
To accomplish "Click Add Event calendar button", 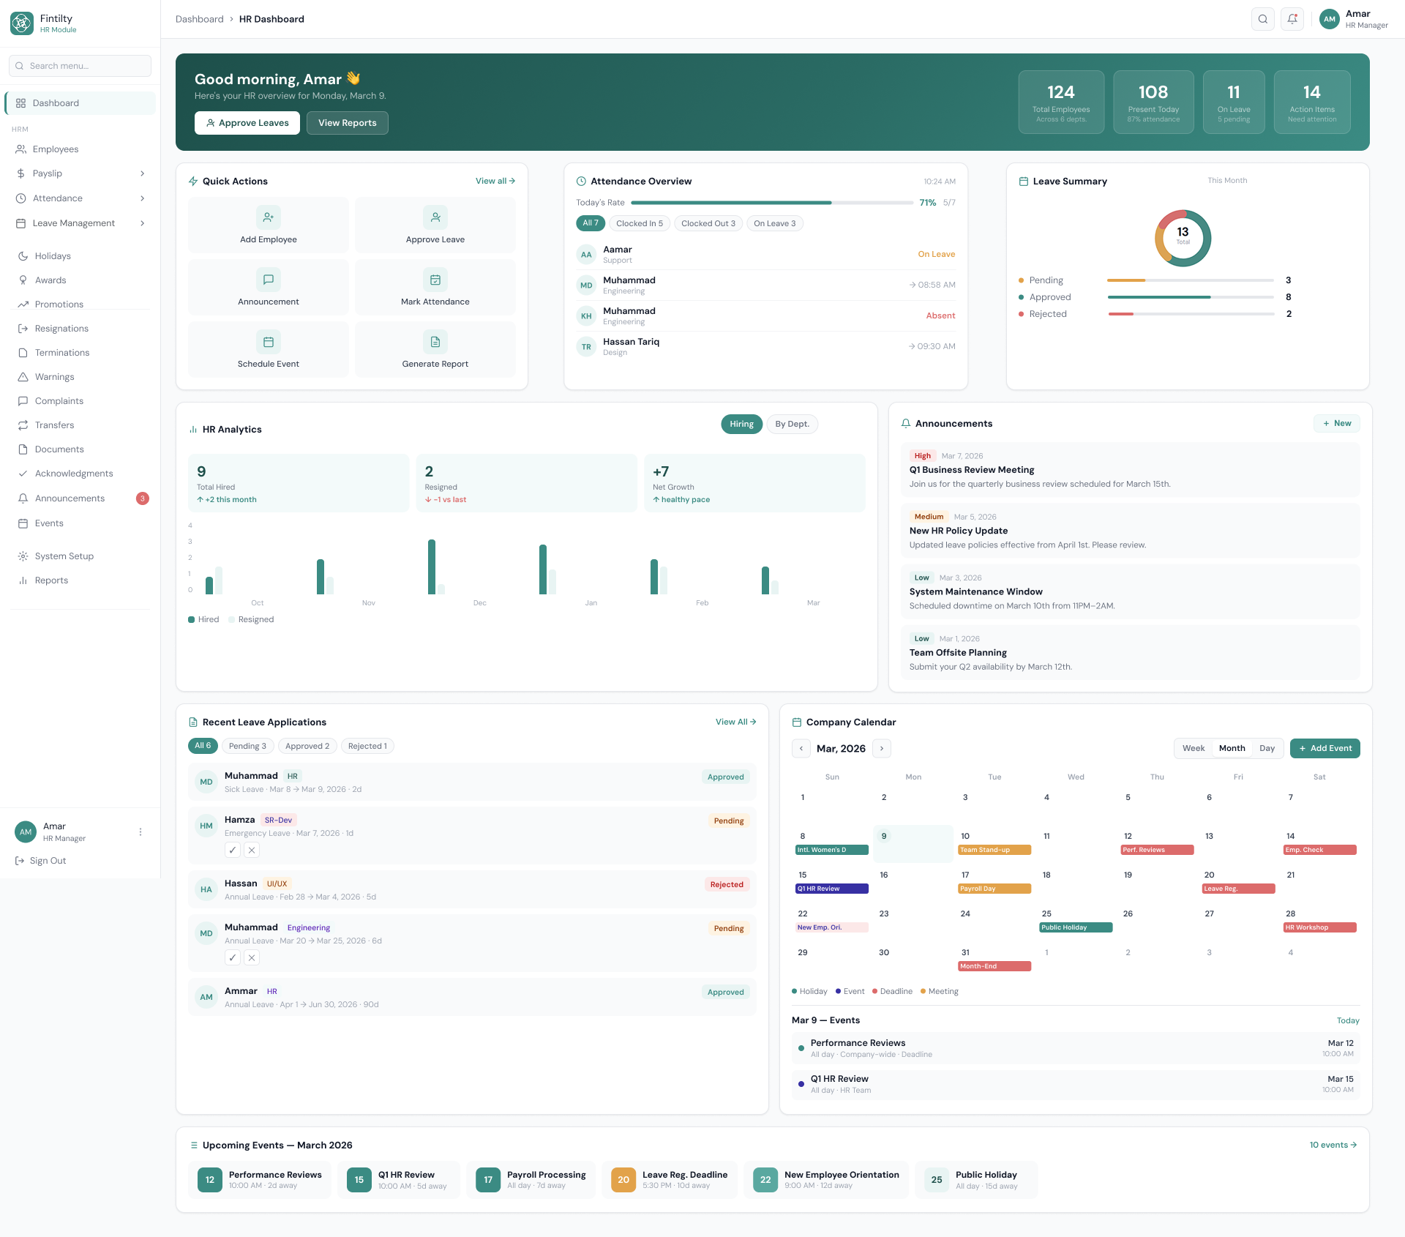I will [x=1325, y=748].
